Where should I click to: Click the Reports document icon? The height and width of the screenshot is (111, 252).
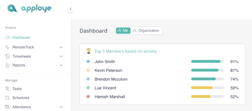[x=7, y=65]
